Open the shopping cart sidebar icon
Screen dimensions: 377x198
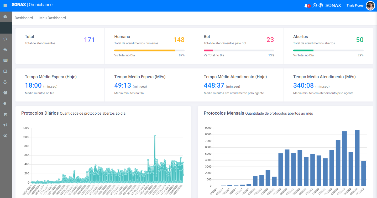[5, 114]
